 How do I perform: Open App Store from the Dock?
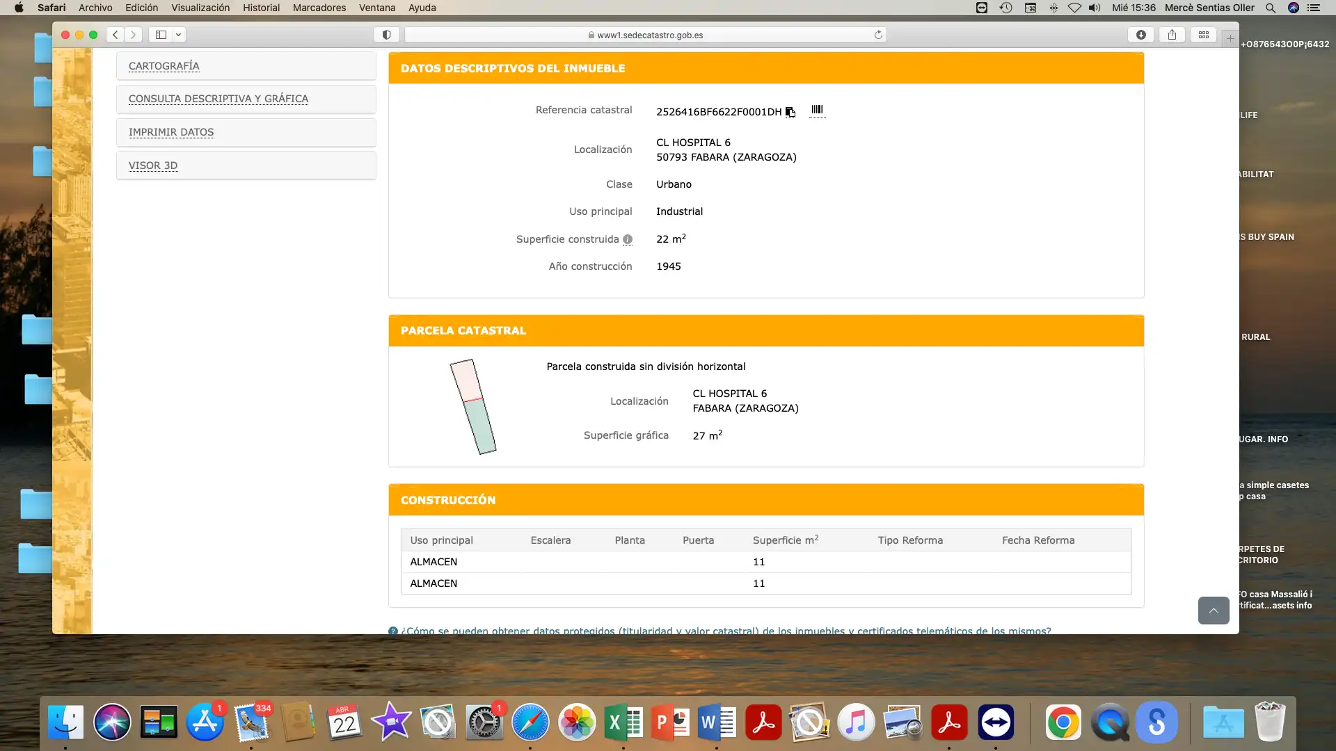click(x=205, y=722)
